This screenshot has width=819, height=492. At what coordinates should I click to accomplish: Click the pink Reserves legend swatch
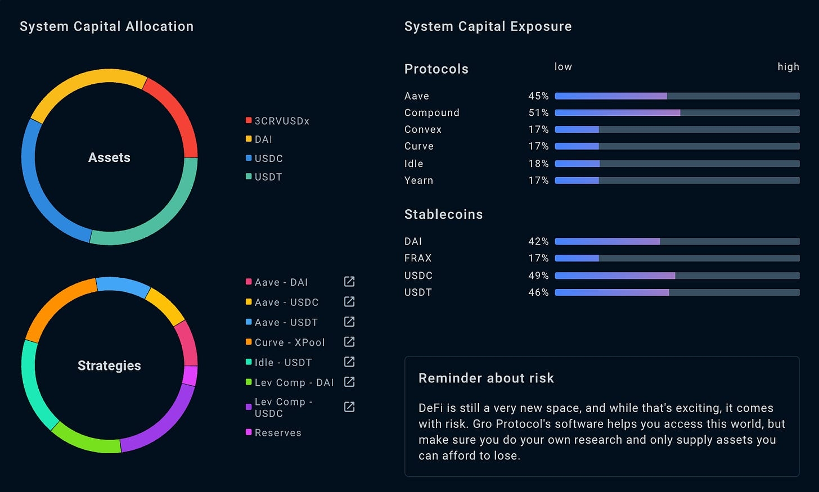coord(249,432)
